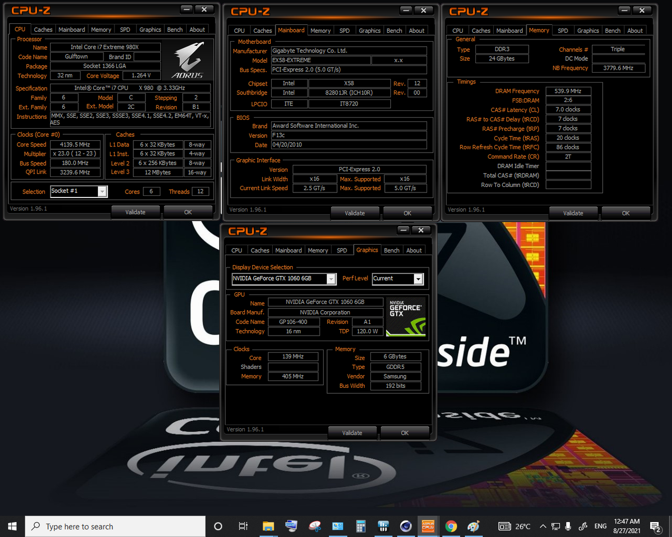Screen dimensions: 672x537
Task: Open the Calculator taskbar icon
Action: (x=361, y=526)
